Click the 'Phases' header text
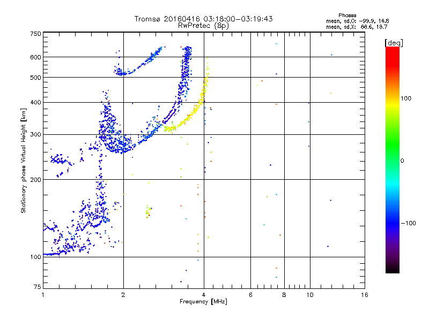This screenshot has height=321, width=429. (x=347, y=16)
